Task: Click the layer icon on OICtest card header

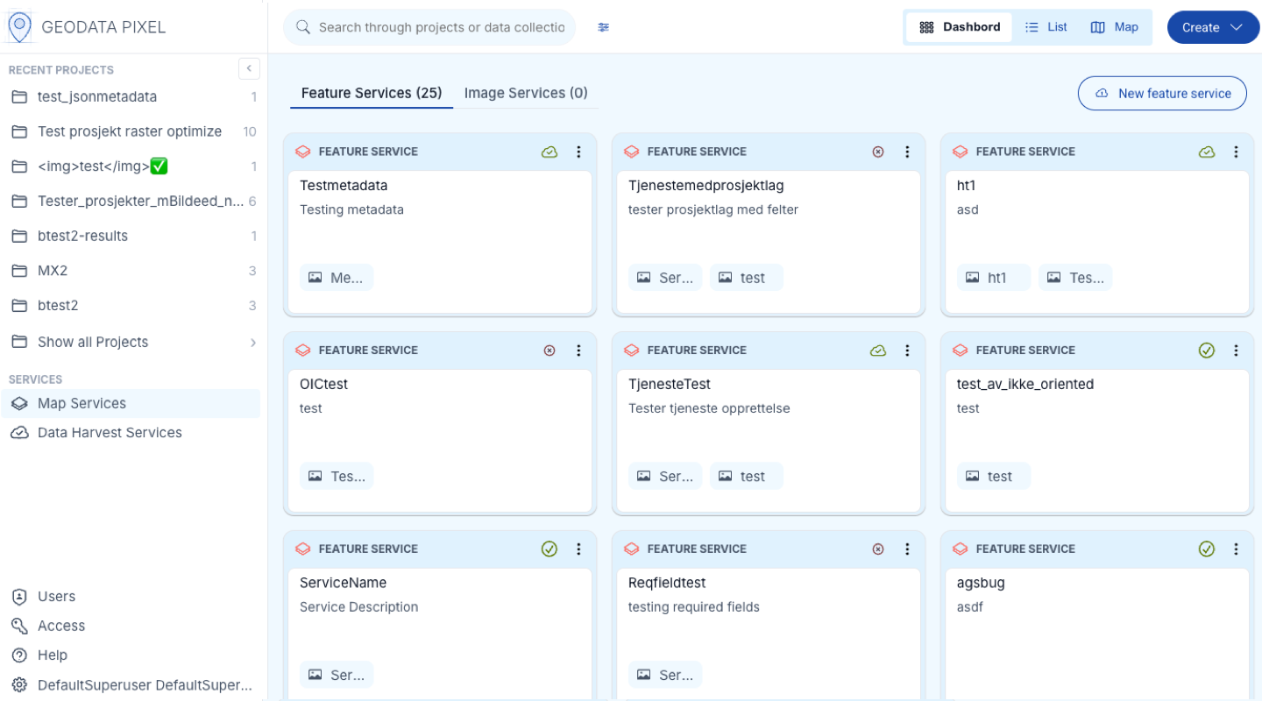Action: point(302,350)
